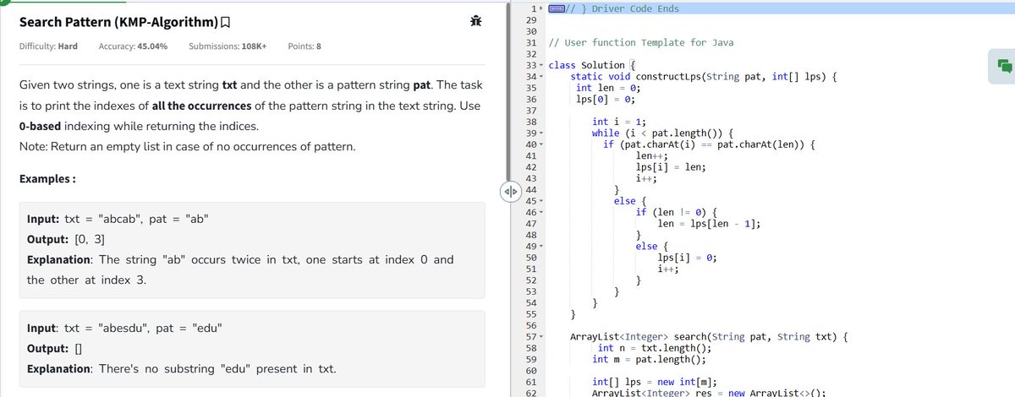The height and width of the screenshot is (397, 1015).
Task: Place cursor on lps[i] = len; line
Action: [x=671, y=167]
